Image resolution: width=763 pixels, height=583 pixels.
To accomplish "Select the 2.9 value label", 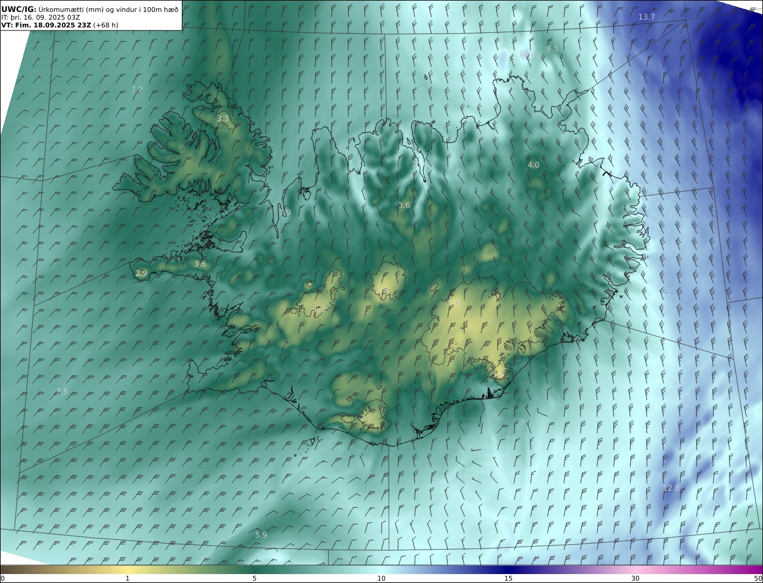I will pyautogui.click(x=141, y=273).
